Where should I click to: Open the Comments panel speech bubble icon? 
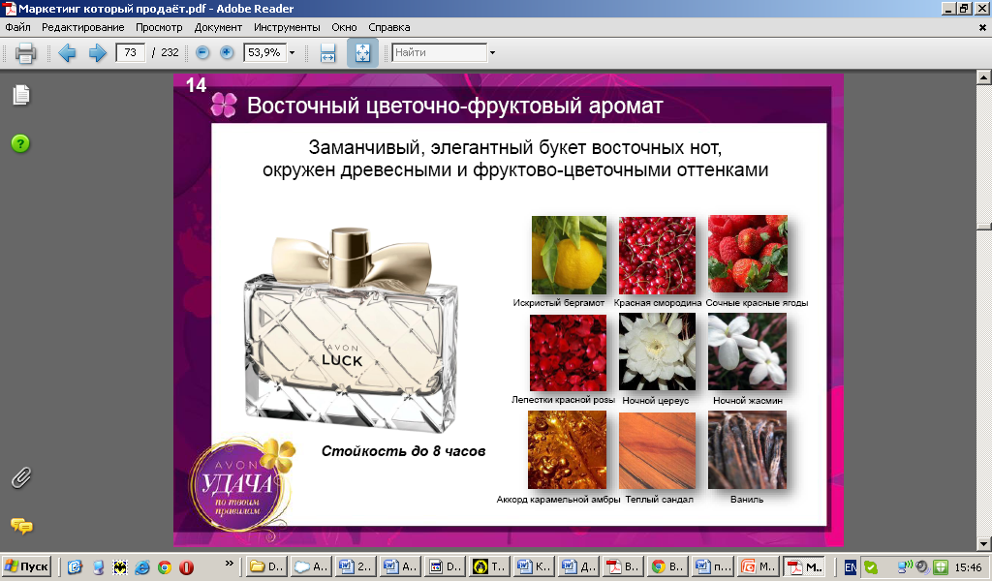[21, 526]
